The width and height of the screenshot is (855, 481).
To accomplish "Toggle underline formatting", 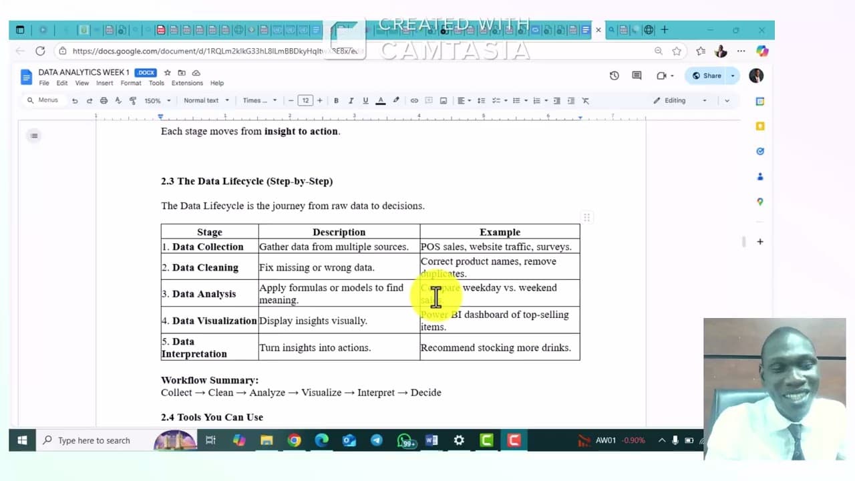I will point(365,101).
